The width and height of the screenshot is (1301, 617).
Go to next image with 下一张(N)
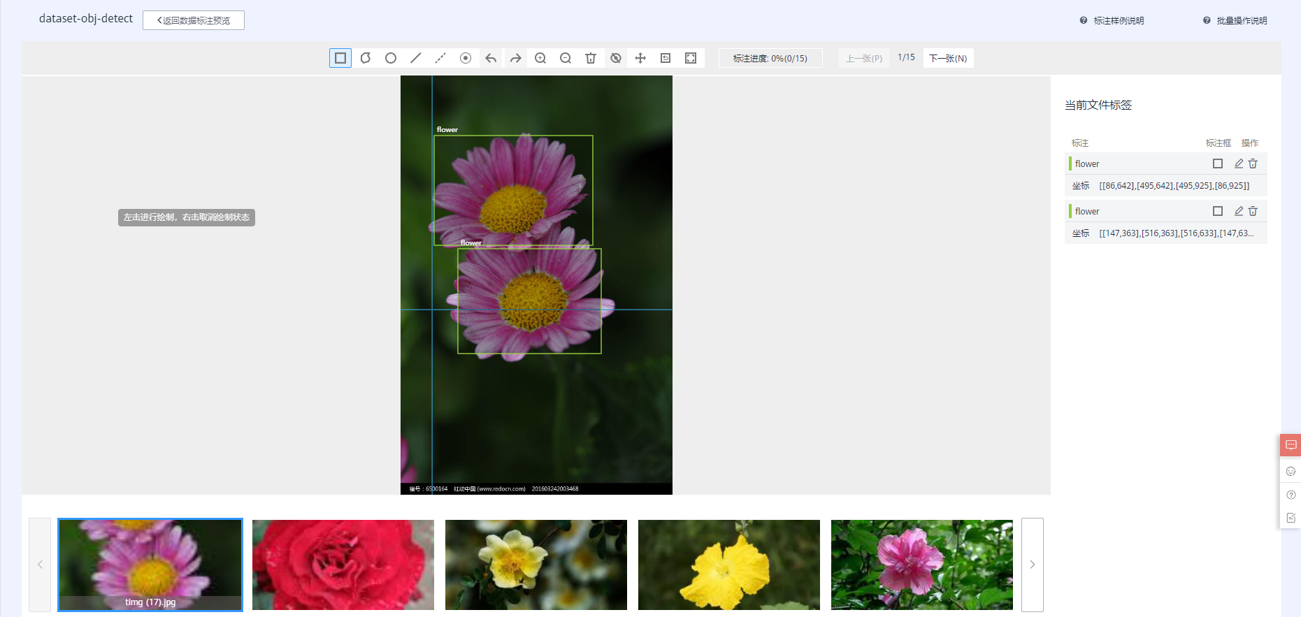tap(948, 58)
